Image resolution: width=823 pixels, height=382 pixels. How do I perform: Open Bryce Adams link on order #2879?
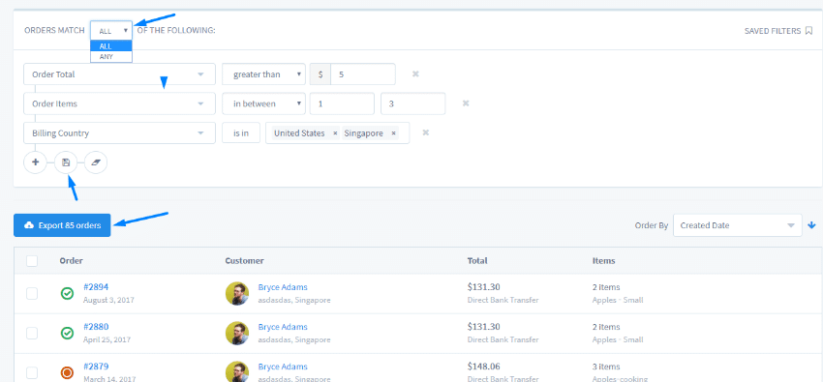[x=283, y=367]
